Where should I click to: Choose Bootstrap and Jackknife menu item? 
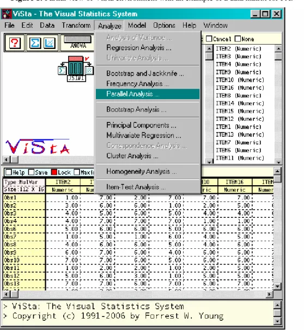tap(148, 73)
